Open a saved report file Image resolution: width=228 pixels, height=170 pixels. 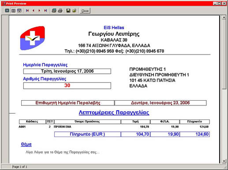click(x=75, y=11)
